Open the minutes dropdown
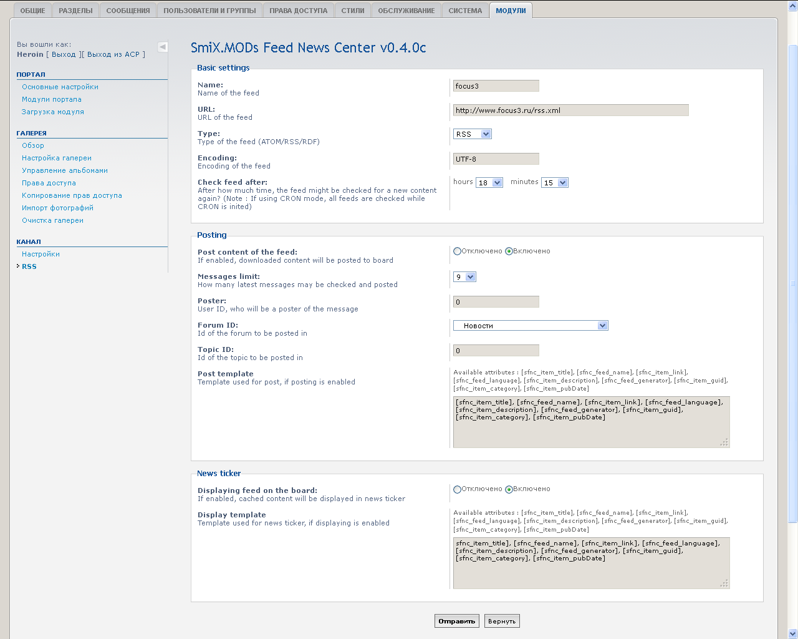Image resolution: width=798 pixels, height=639 pixels. point(555,183)
